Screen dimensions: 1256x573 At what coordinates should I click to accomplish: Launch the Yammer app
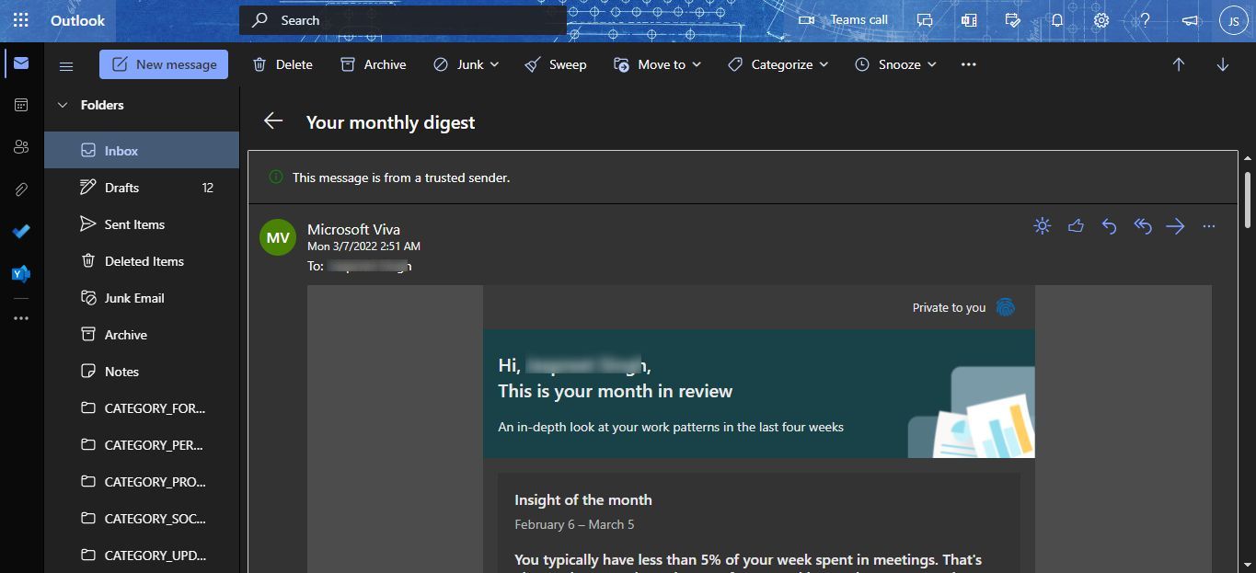pos(21,274)
